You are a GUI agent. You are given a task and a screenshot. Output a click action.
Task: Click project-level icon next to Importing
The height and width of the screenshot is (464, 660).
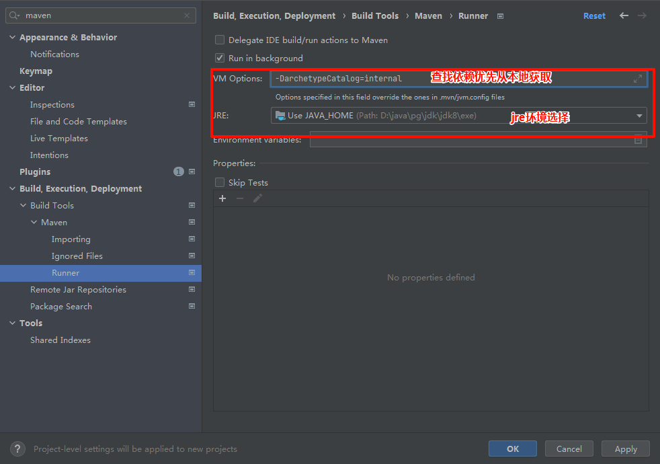[192, 239]
